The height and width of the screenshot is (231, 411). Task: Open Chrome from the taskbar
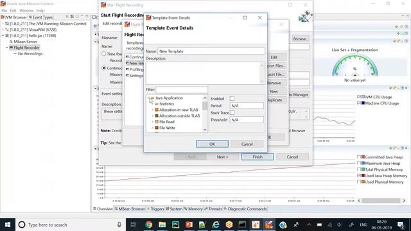coord(148,225)
